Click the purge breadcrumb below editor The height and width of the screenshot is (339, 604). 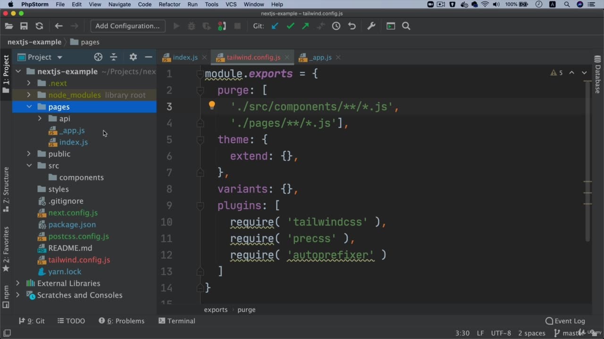(246, 309)
